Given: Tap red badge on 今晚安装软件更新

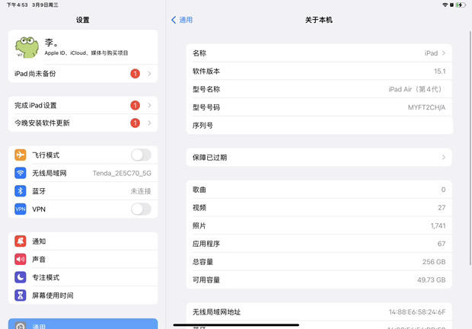Looking at the screenshot, I should click(x=136, y=123).
